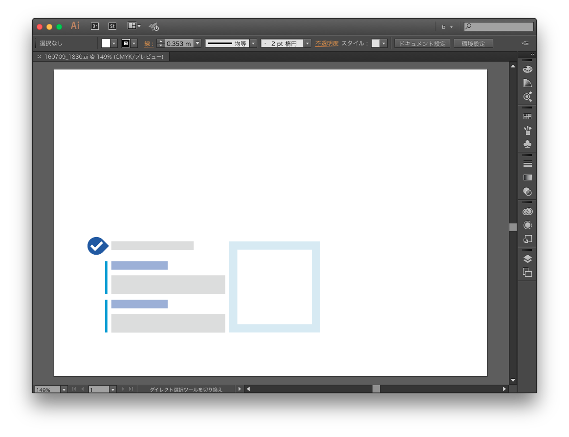Click the 環境設定 button

(473, 44)
